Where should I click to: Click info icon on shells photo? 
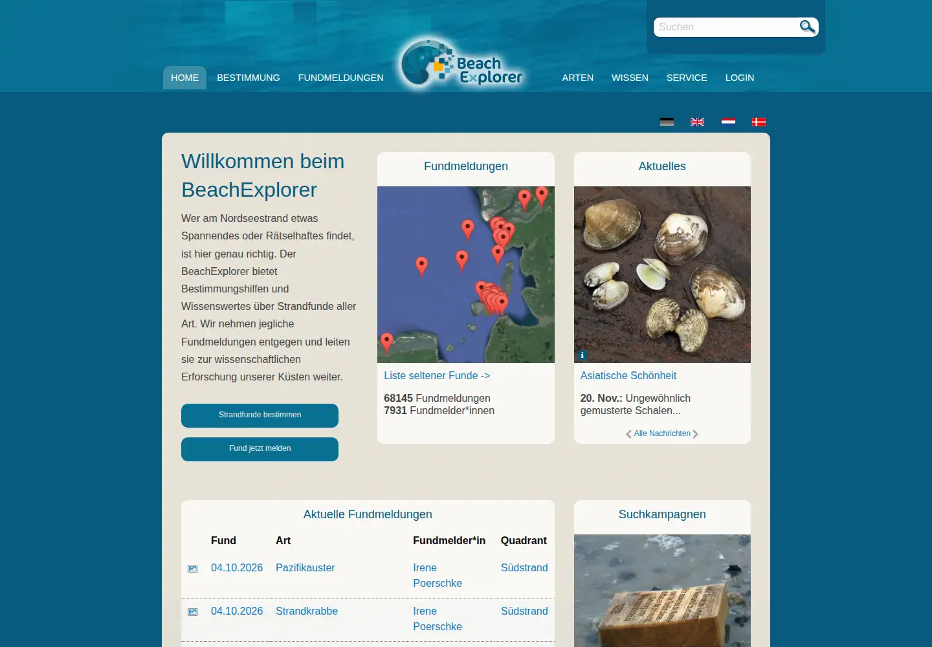pyautogui.click(x=582, y=355)
